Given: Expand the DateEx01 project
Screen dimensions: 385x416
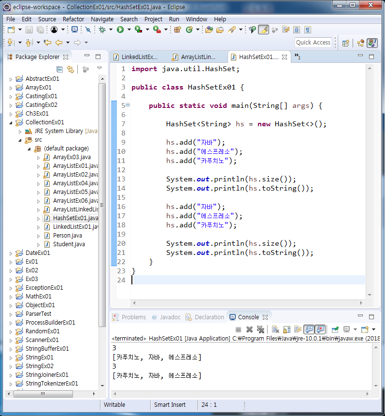Looking at the screenshot, I should [11, 253].
